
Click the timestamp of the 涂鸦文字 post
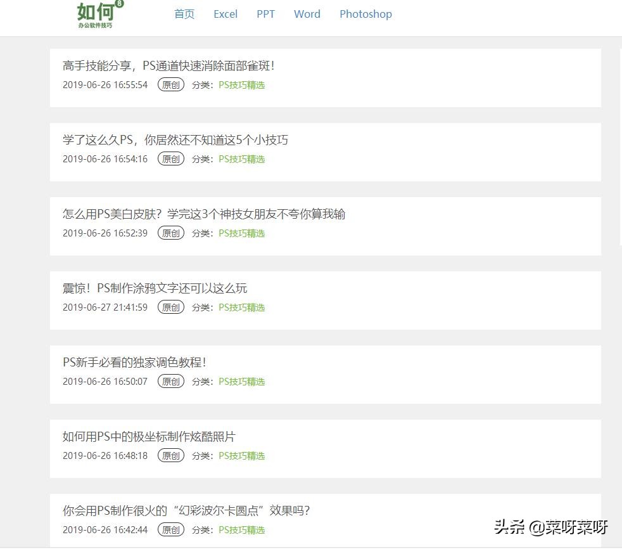click(x=105, y=307)
